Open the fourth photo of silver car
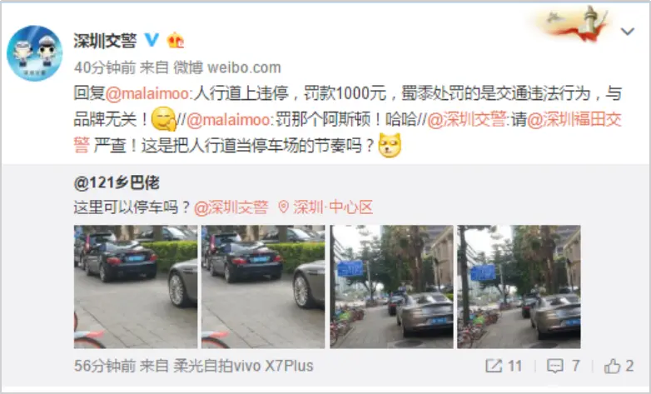The height and width of the screenshot is (394, 651). point(519,287)
